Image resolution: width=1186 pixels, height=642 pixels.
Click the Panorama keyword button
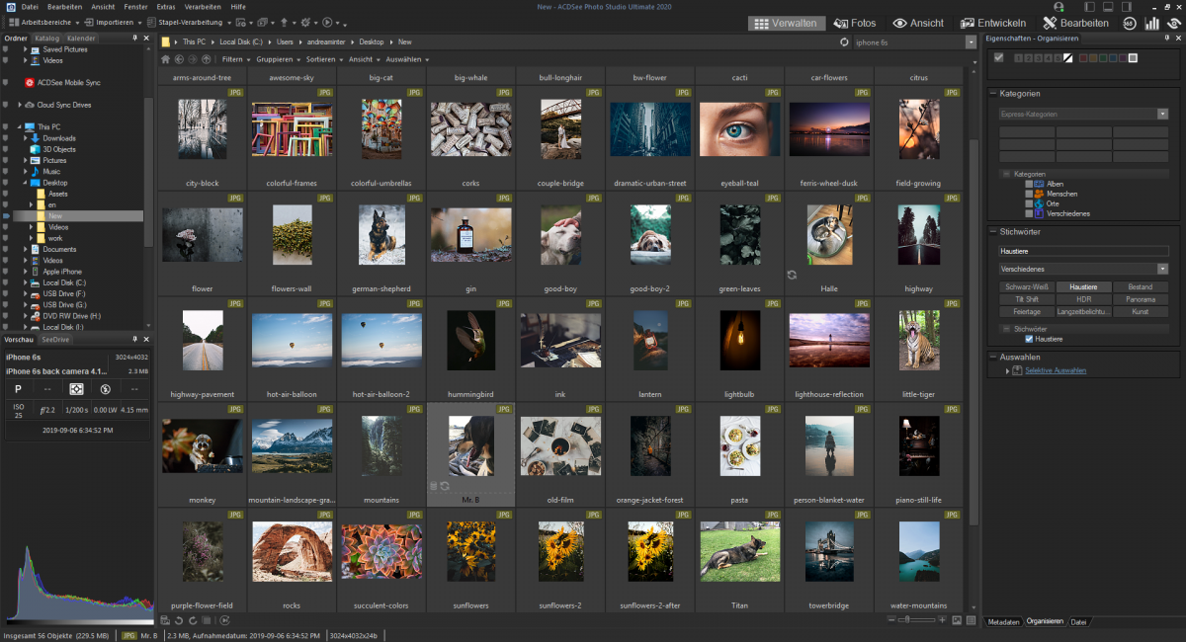point(1140,299)
